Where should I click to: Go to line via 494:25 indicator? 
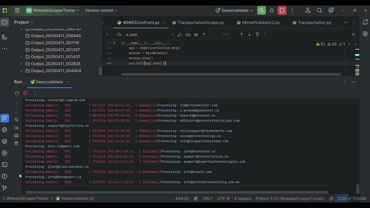182,198
